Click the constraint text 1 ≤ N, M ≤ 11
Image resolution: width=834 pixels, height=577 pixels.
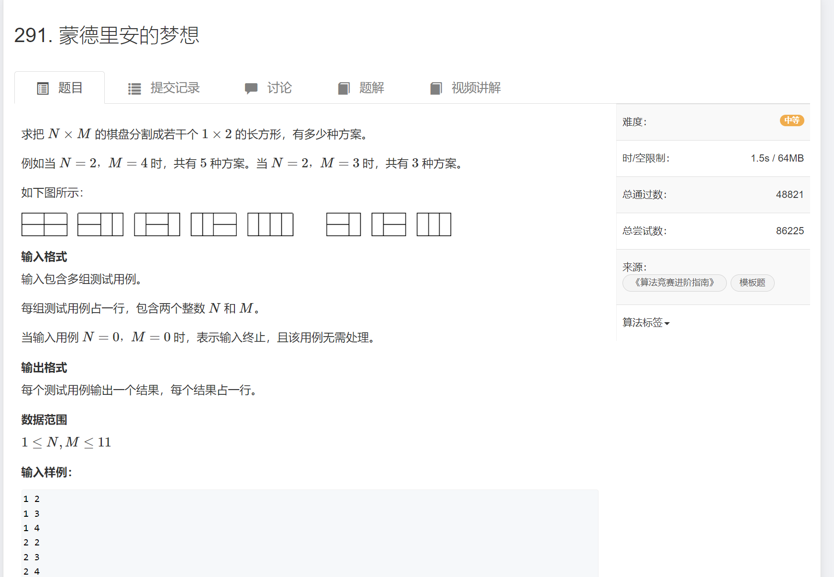[66, 443]
